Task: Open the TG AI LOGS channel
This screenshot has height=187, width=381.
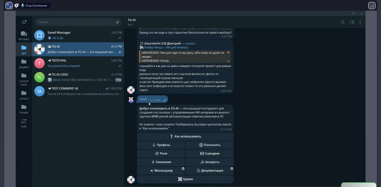Action: pyautogui.click(x=78, y=77)
